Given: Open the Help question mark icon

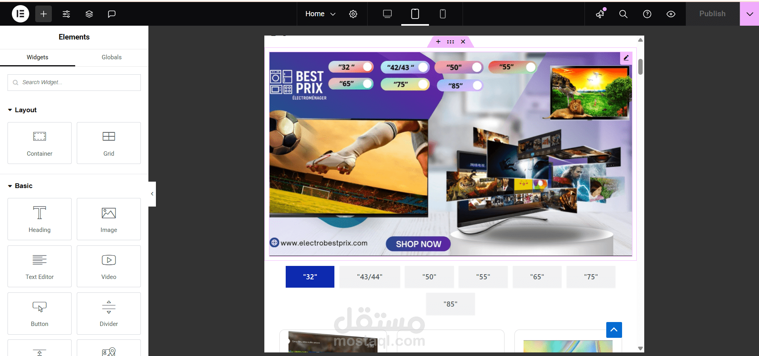Looking at the screenshot, I should pos(647,14).
